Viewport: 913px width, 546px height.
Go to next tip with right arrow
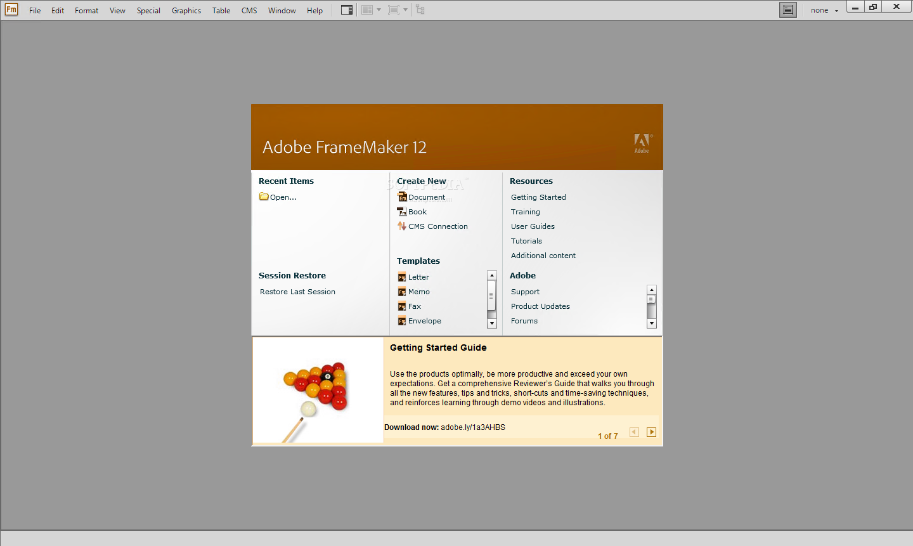click(x=651, y=432)
